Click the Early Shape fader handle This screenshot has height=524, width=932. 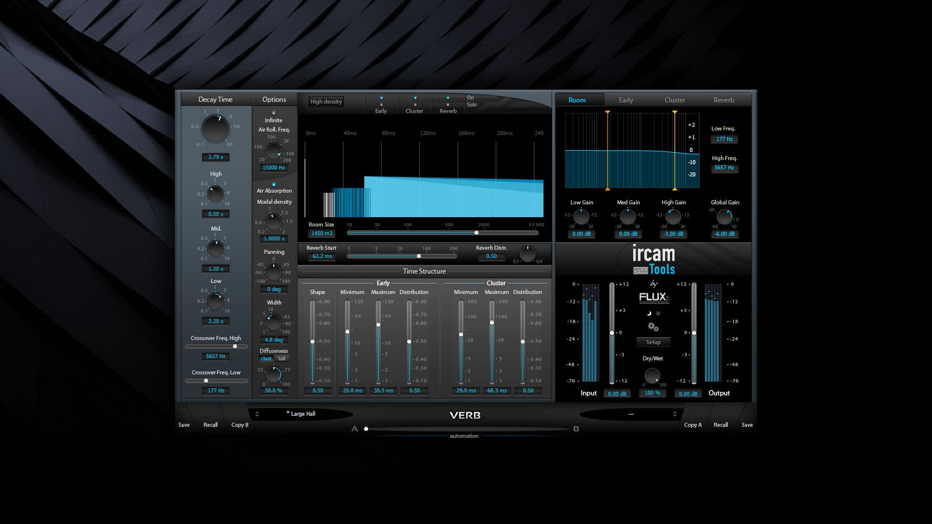pyautogui.click(x=313, y=342)
